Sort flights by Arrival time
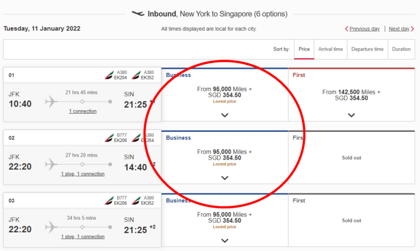Image resolution: width=420 pixels, height=251 pixels. pyautogui.click(x=331, y=49)
